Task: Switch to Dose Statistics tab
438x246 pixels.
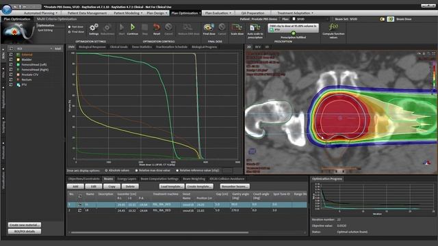Action: (x=142, y=47)
